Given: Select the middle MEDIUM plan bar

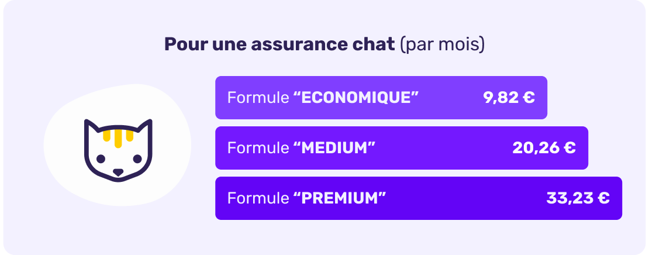Looking at the screenshot, I should point(444,148).
